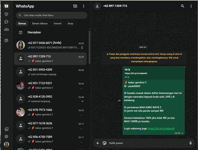
Task: Open chat +62 878-7973-1666
Action: click(50, 112)
